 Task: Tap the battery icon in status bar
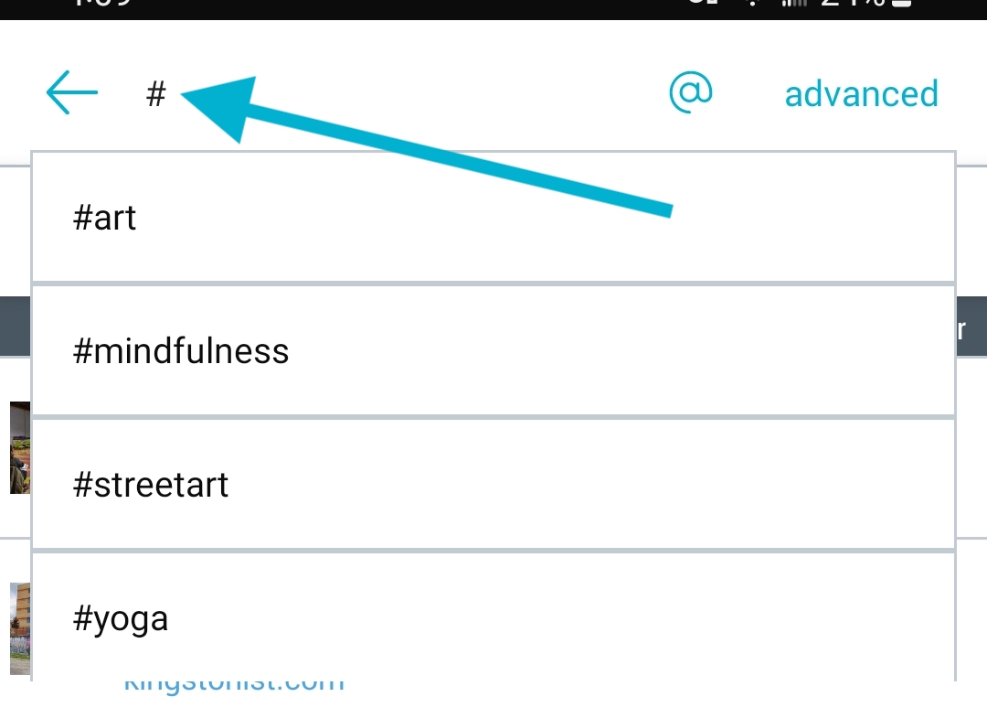tap(902, 3)
